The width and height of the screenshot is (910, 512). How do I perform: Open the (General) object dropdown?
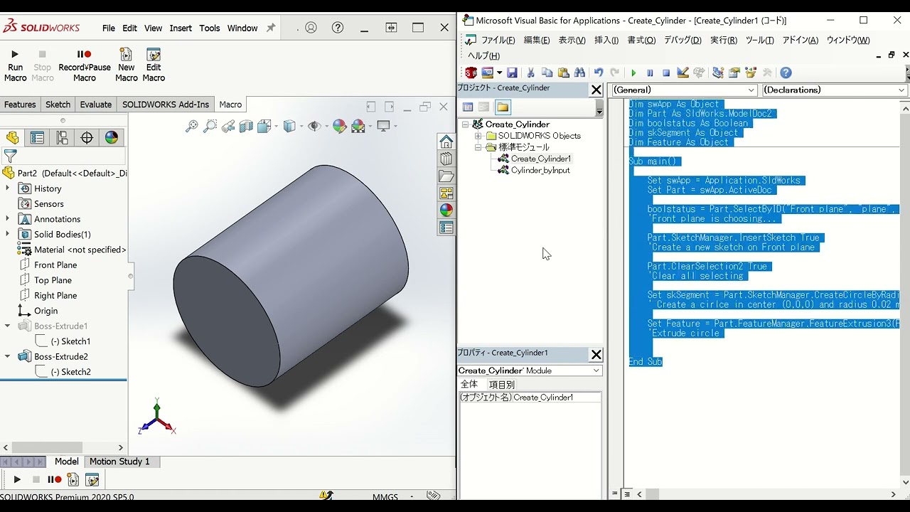752,90
